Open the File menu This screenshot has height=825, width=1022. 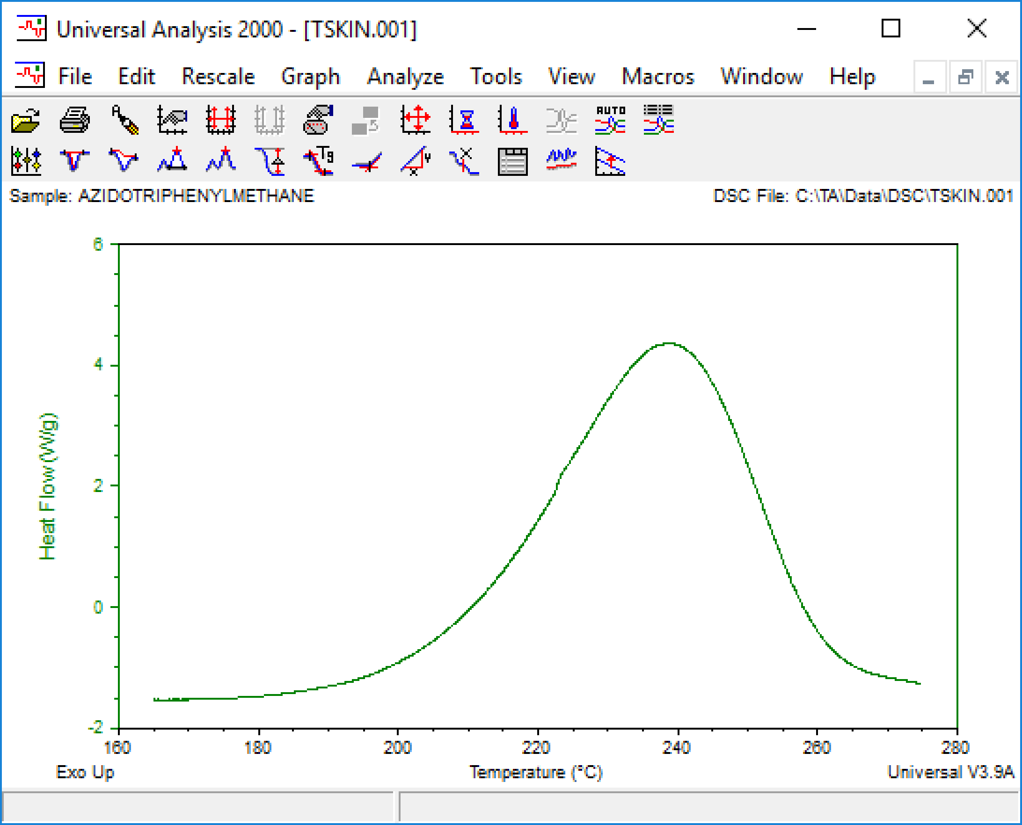75,76
